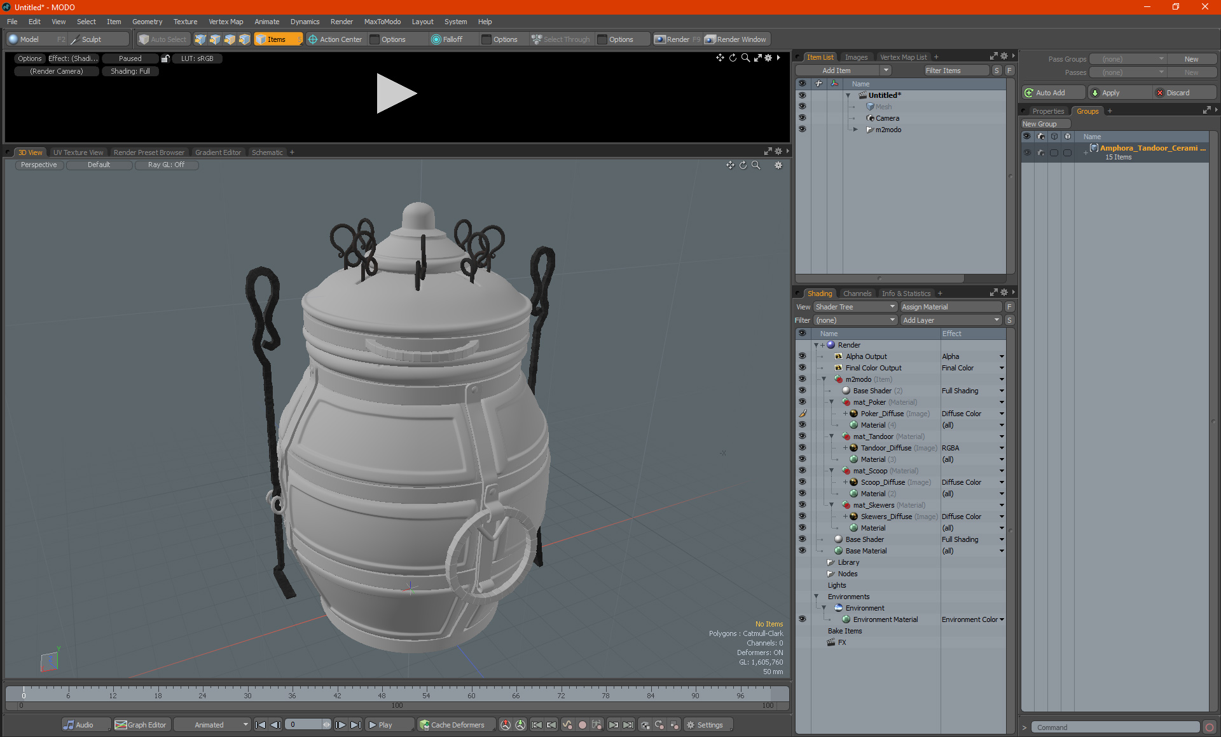Start the preview render play arrow

click(x=396, y=93)
